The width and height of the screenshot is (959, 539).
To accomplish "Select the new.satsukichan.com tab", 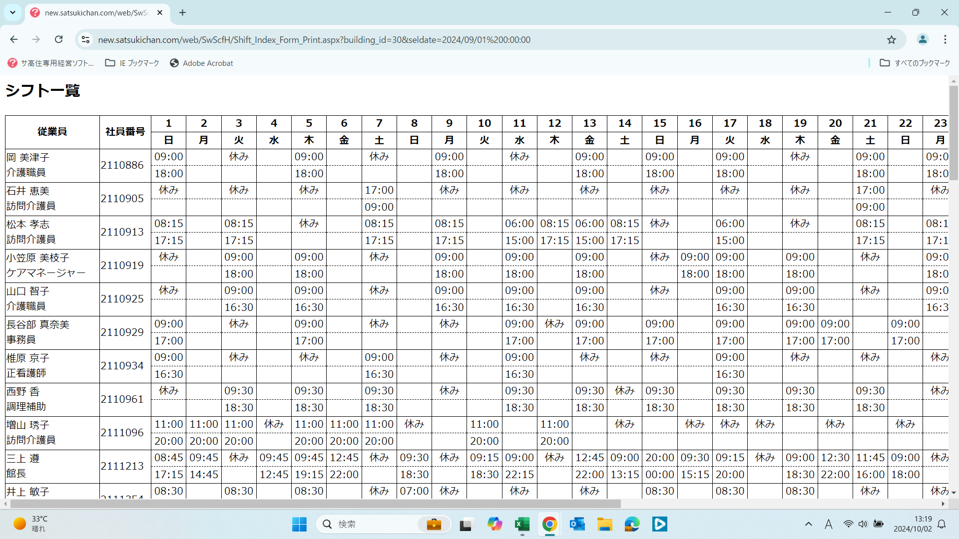I will (95, 12).
